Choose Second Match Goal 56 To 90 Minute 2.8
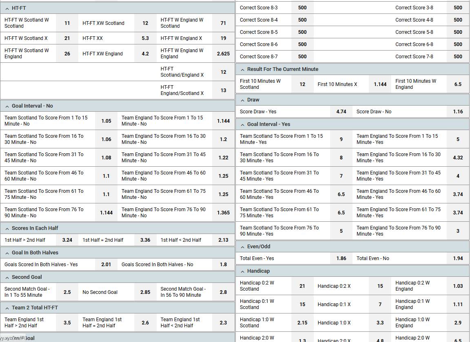 click(x=223, y=292)
